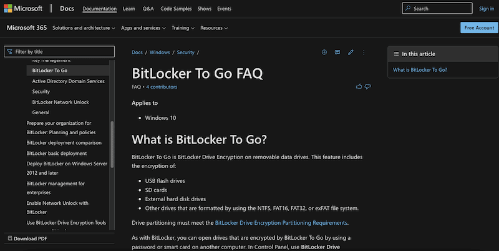Open BitLocker management for enterprises item
The image size is (499, 251).
click(56, 188)
